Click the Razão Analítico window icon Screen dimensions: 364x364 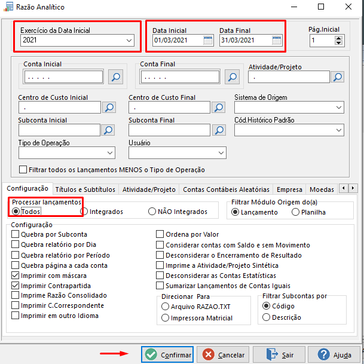click(x=8, y=7)
